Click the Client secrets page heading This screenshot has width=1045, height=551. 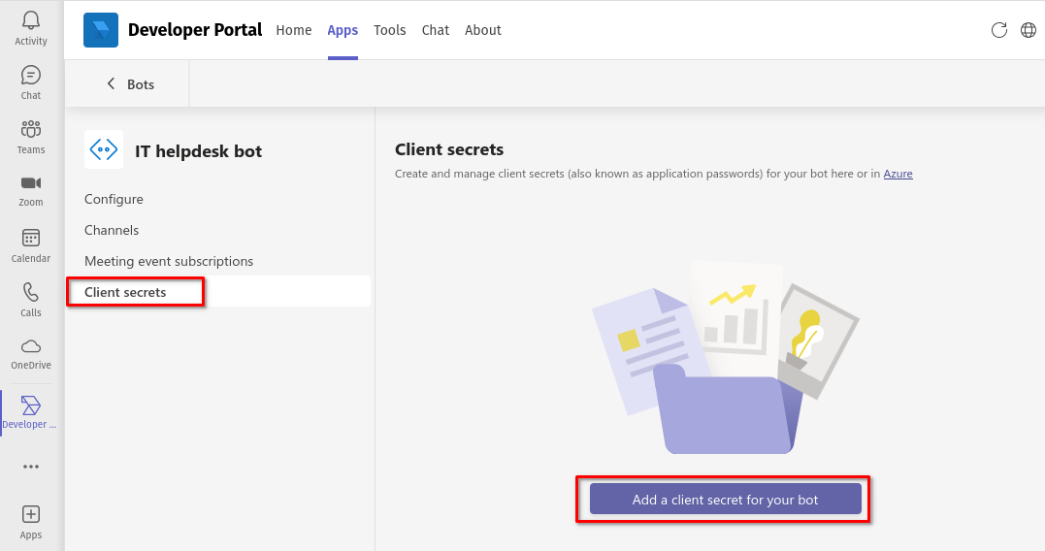(x=449, y=149)
